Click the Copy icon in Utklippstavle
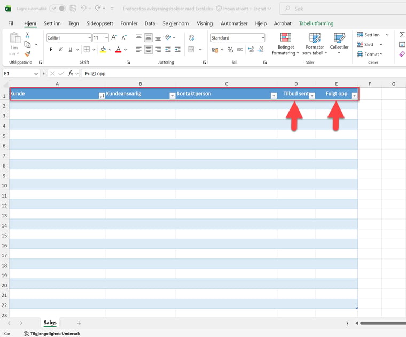The image size is (406, 337). coord(27,44)
